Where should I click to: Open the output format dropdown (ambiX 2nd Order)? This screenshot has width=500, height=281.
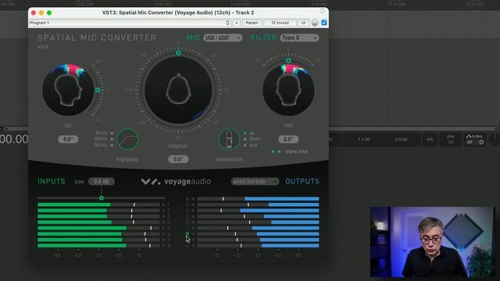[255, 182]
